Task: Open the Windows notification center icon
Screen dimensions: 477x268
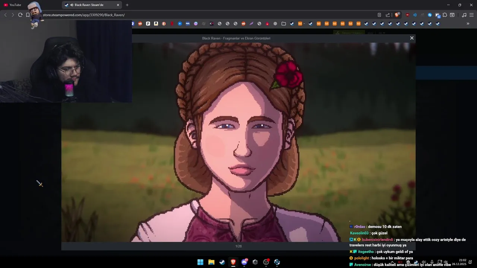Action: [471, 262]
